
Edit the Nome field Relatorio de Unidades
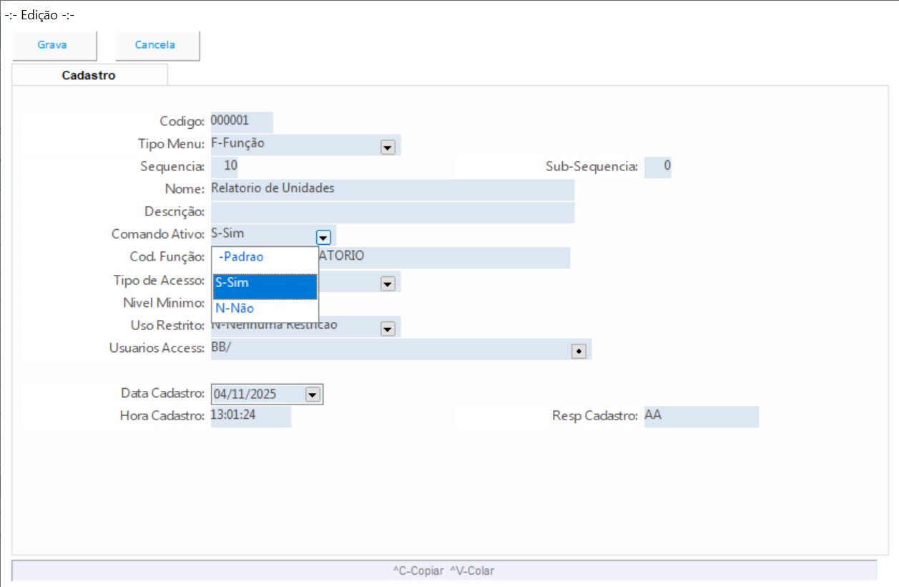click(392, 190)
